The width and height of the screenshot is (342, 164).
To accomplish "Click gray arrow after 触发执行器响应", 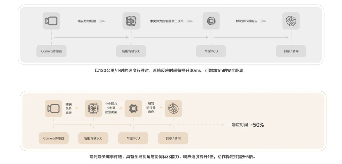I will pyautogui.click(x=264, y=21).
